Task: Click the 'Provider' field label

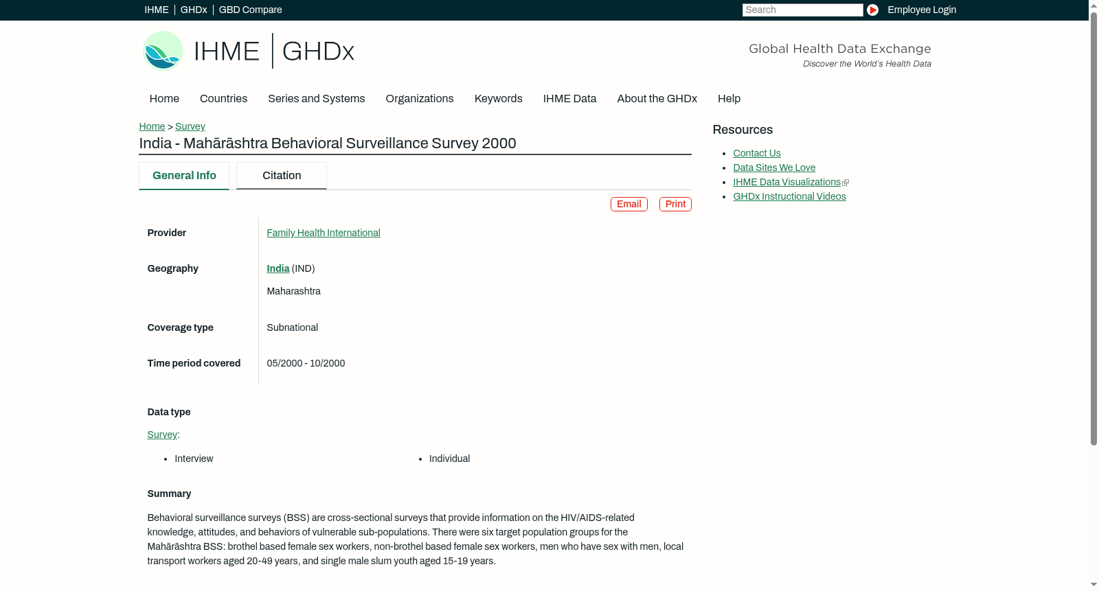Action: (166, 233)
